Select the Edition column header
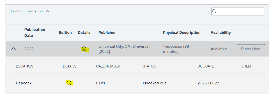Viewport: 270px width, 94px height. tap(65, 33)
